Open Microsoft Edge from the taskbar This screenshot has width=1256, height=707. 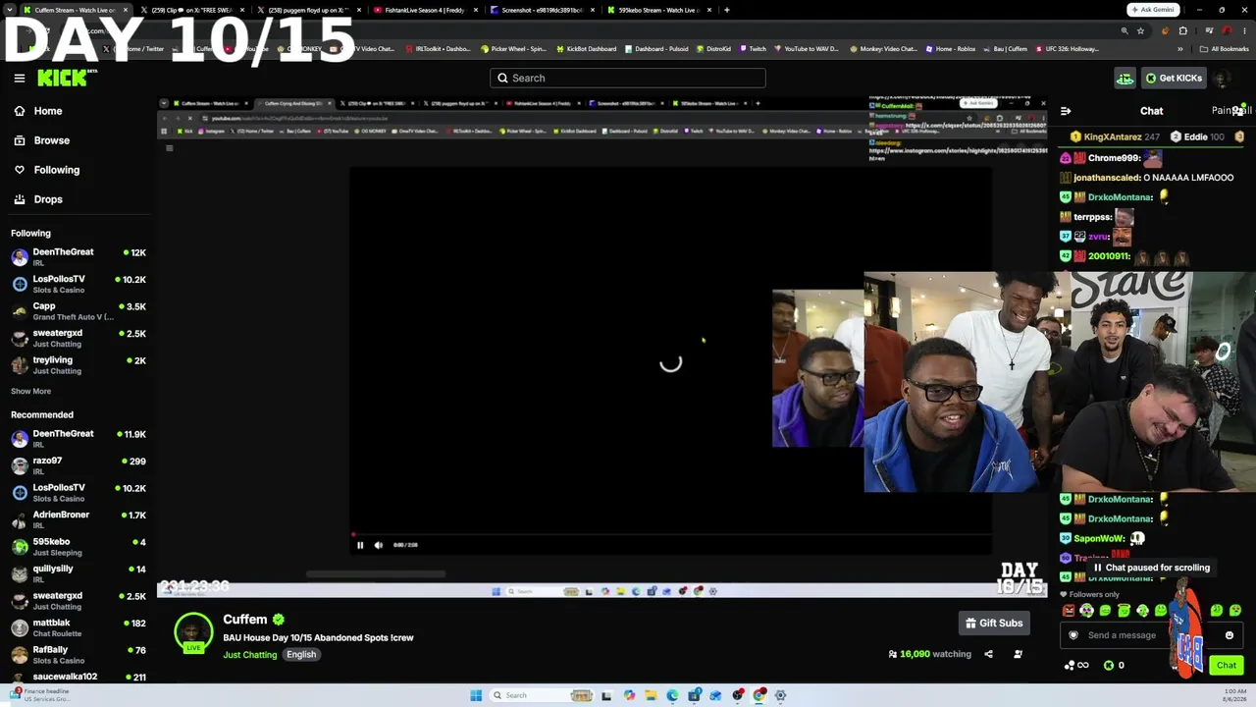(x=672, y=695)
